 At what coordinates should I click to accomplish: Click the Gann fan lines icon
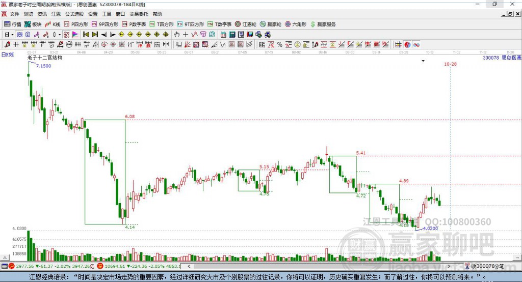(188, 45)
